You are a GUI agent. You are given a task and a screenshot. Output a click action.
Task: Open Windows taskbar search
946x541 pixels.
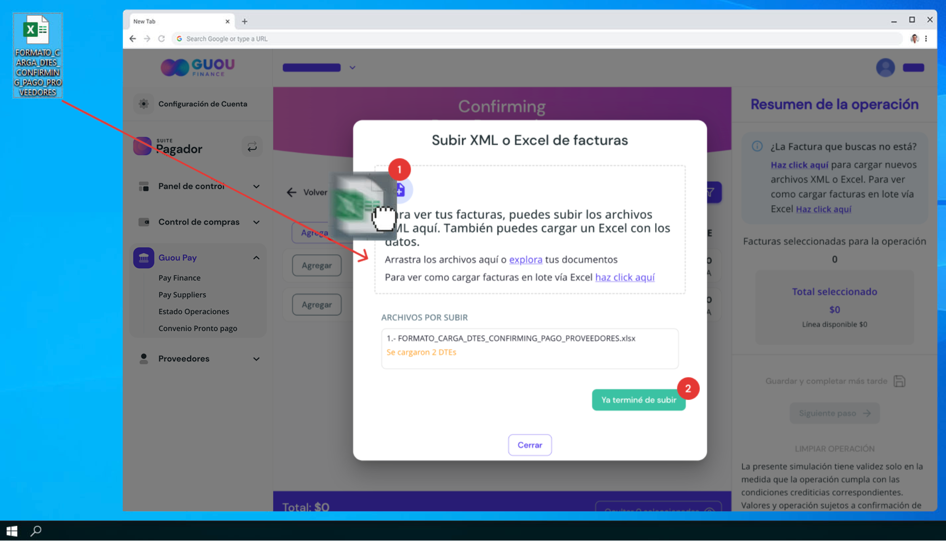coord(36,531)
